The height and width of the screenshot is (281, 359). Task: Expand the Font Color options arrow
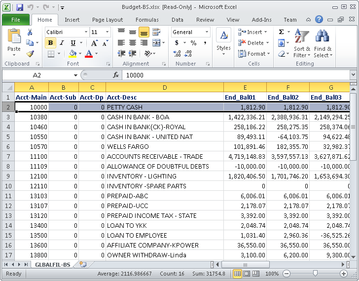click(x=96, y=54)
